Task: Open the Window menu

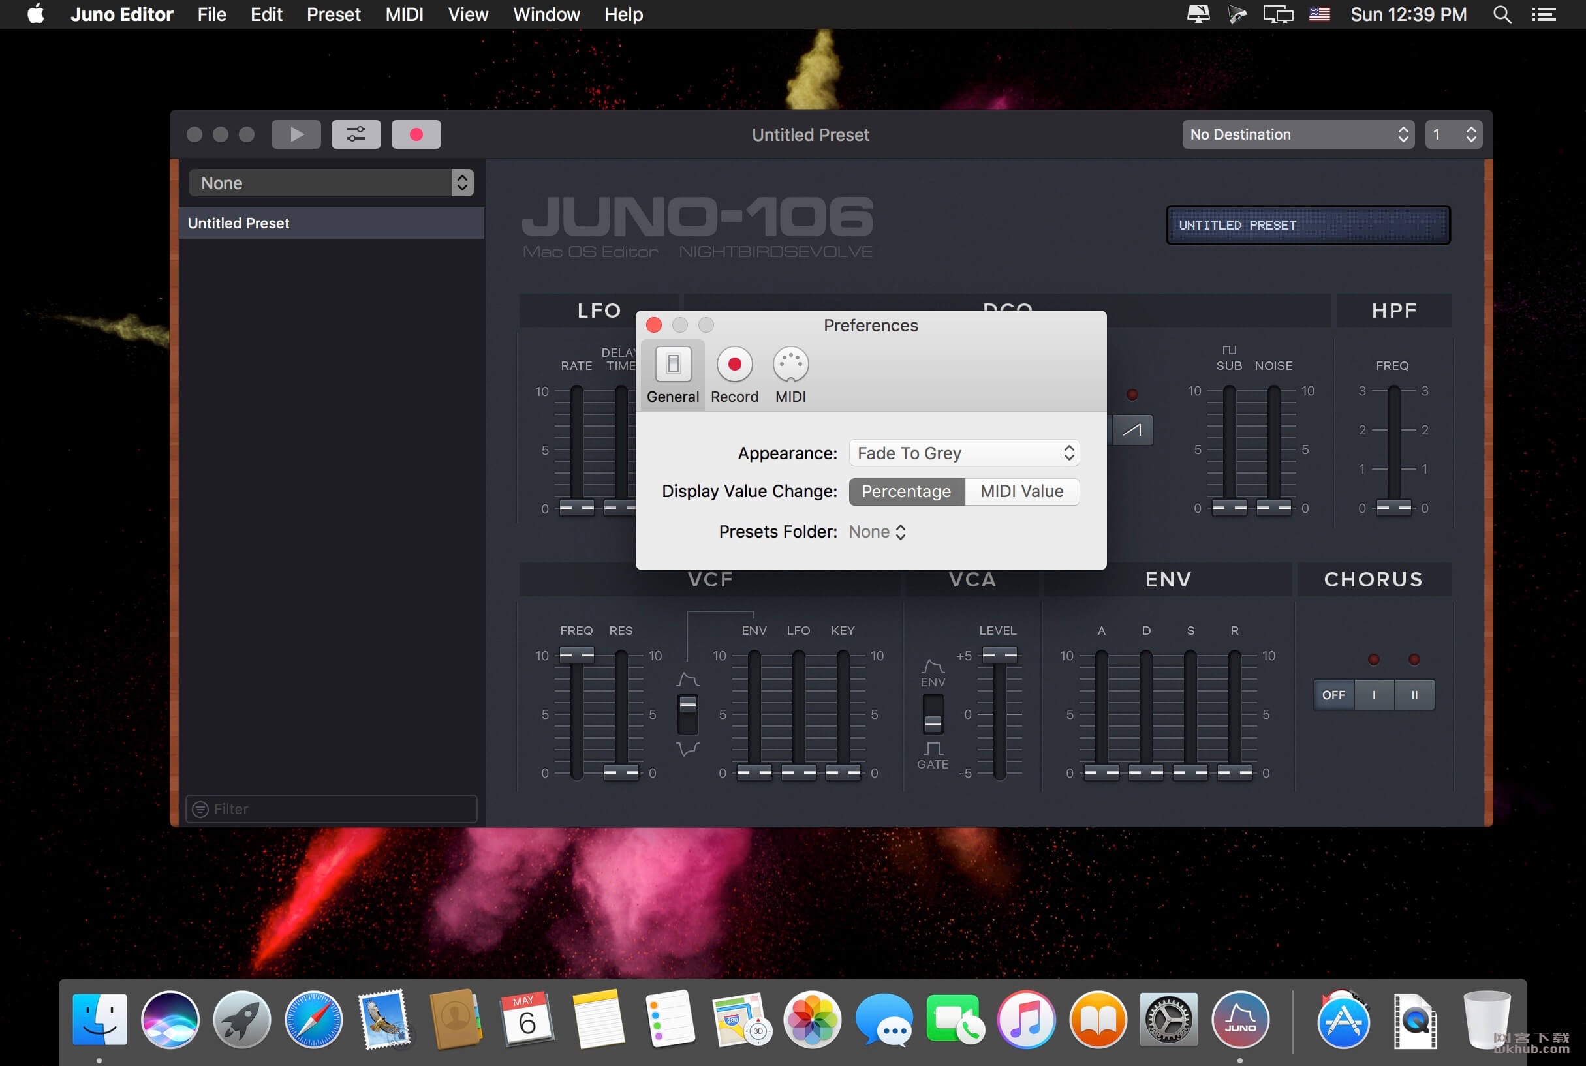Action: coord(546,14)
